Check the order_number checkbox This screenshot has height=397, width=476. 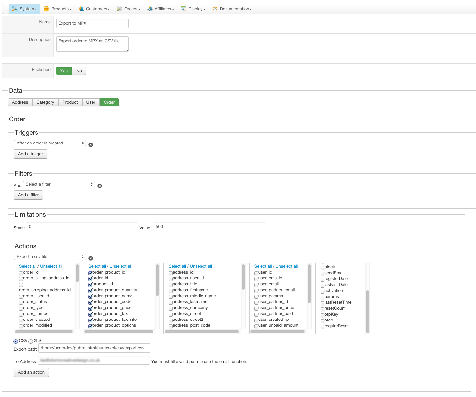point(21,314)
